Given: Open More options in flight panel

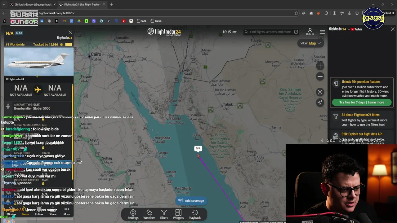Looking at the screenshot, I should 67,211.
